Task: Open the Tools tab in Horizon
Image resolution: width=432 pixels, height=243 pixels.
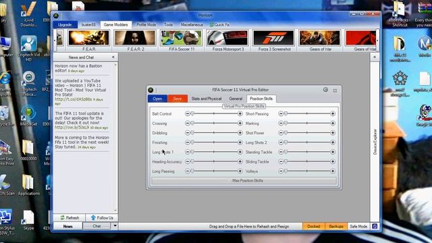Action: (x=168, y=25)
